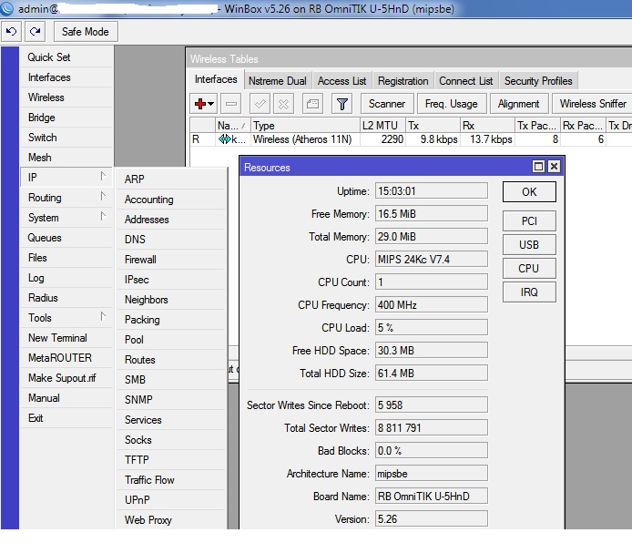Open Interfaces from sidebar menu
This screenshot has height=543, width=632.
point(66,77)
